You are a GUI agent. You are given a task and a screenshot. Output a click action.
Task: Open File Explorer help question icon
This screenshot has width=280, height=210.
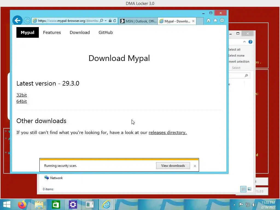click(250, 42)
